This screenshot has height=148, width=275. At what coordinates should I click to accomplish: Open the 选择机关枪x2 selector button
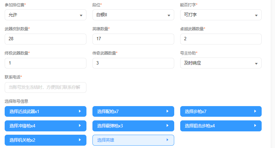click(x=45, y=140)
